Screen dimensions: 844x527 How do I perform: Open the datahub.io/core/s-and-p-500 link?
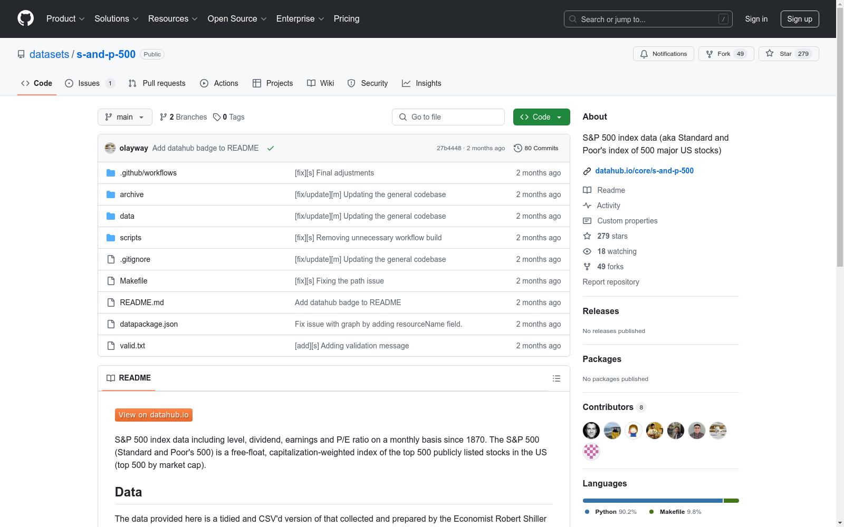(x=644, y=171)
